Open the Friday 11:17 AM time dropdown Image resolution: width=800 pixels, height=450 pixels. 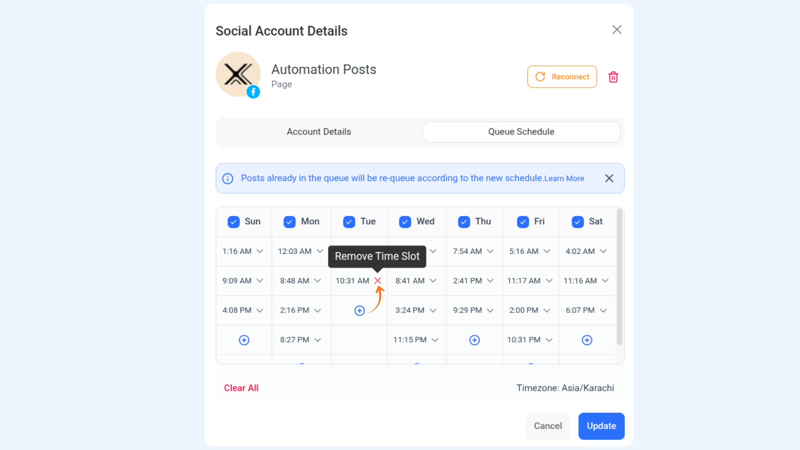tap(549, 281)
